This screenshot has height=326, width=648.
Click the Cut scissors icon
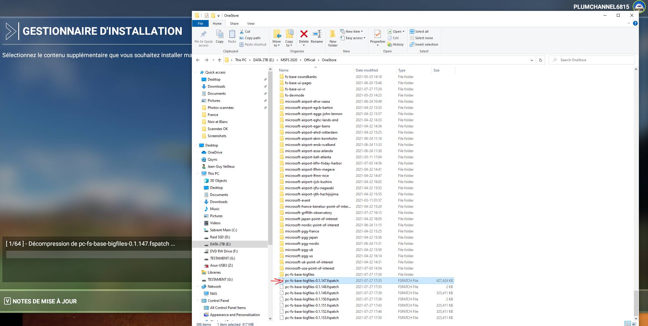pos(242,31)
